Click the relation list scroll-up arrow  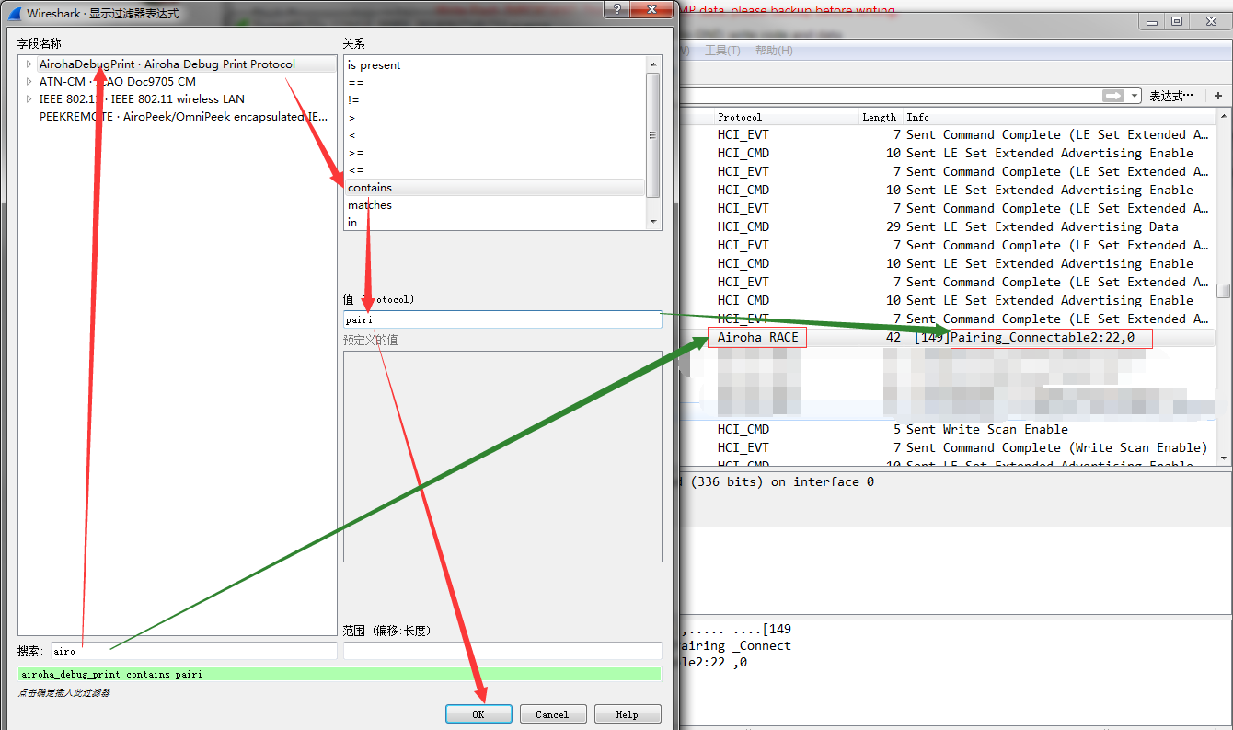click(x=653, y=64)
